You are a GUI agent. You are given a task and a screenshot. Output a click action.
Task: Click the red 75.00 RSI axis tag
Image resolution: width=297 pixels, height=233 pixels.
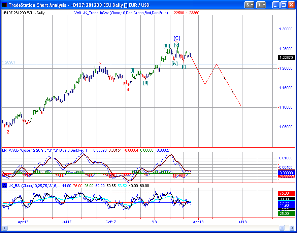[286, 193]
